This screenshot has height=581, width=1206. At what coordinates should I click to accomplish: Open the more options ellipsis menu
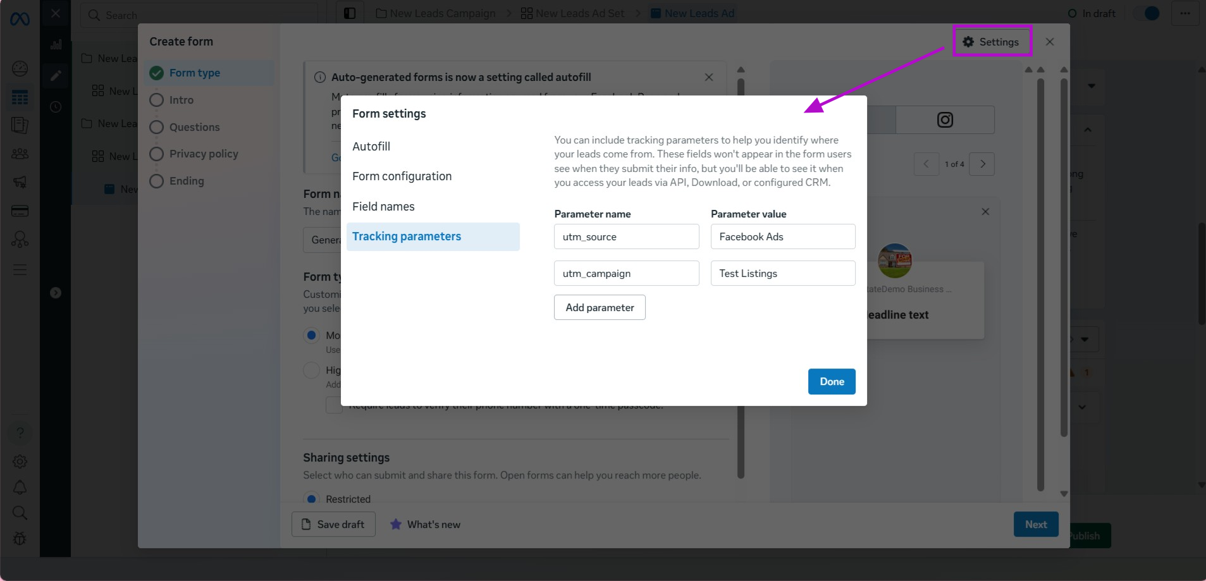click(x=1185, y=13)
